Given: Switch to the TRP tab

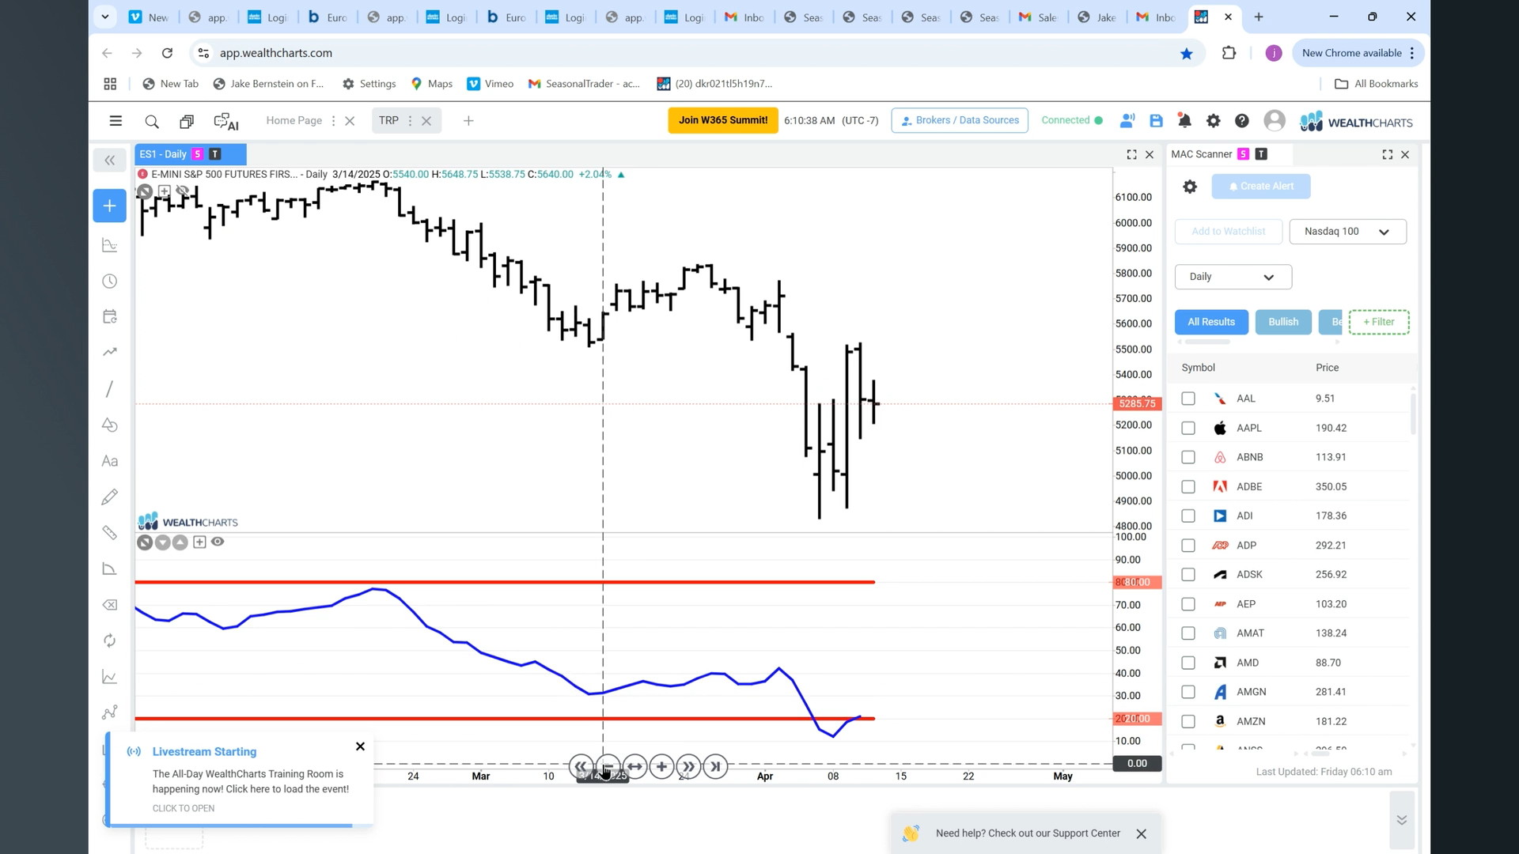Looking at the screenshot, I should [x=388, y=120].
